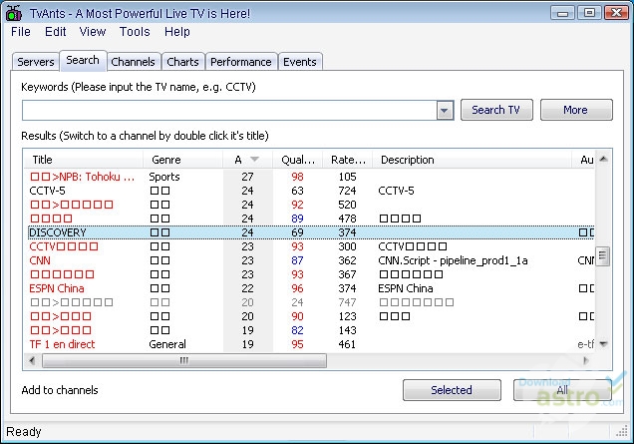Click rate value 461

coord(347,344)
